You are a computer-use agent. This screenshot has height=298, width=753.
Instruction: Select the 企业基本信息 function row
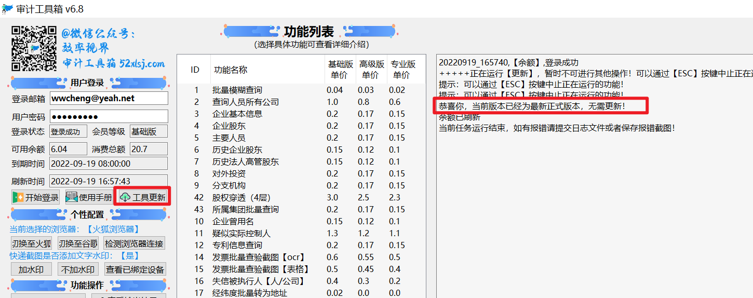(x=300, y=114)
